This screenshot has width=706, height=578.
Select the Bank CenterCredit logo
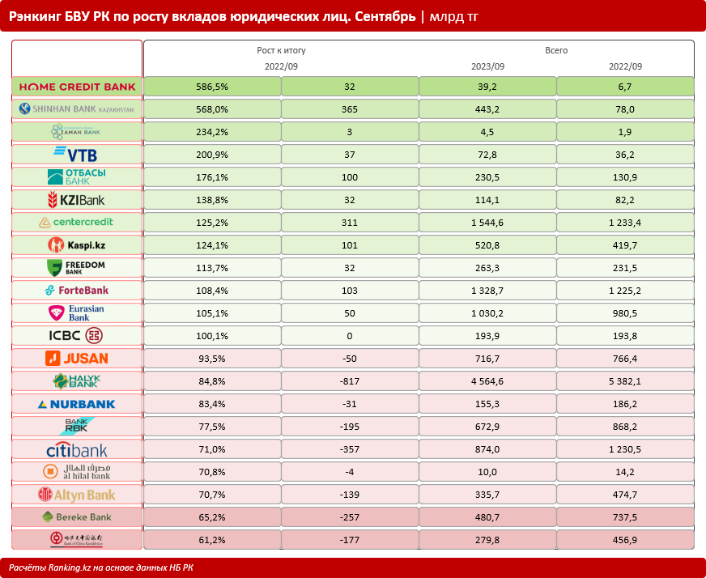[x=77, y=222]
